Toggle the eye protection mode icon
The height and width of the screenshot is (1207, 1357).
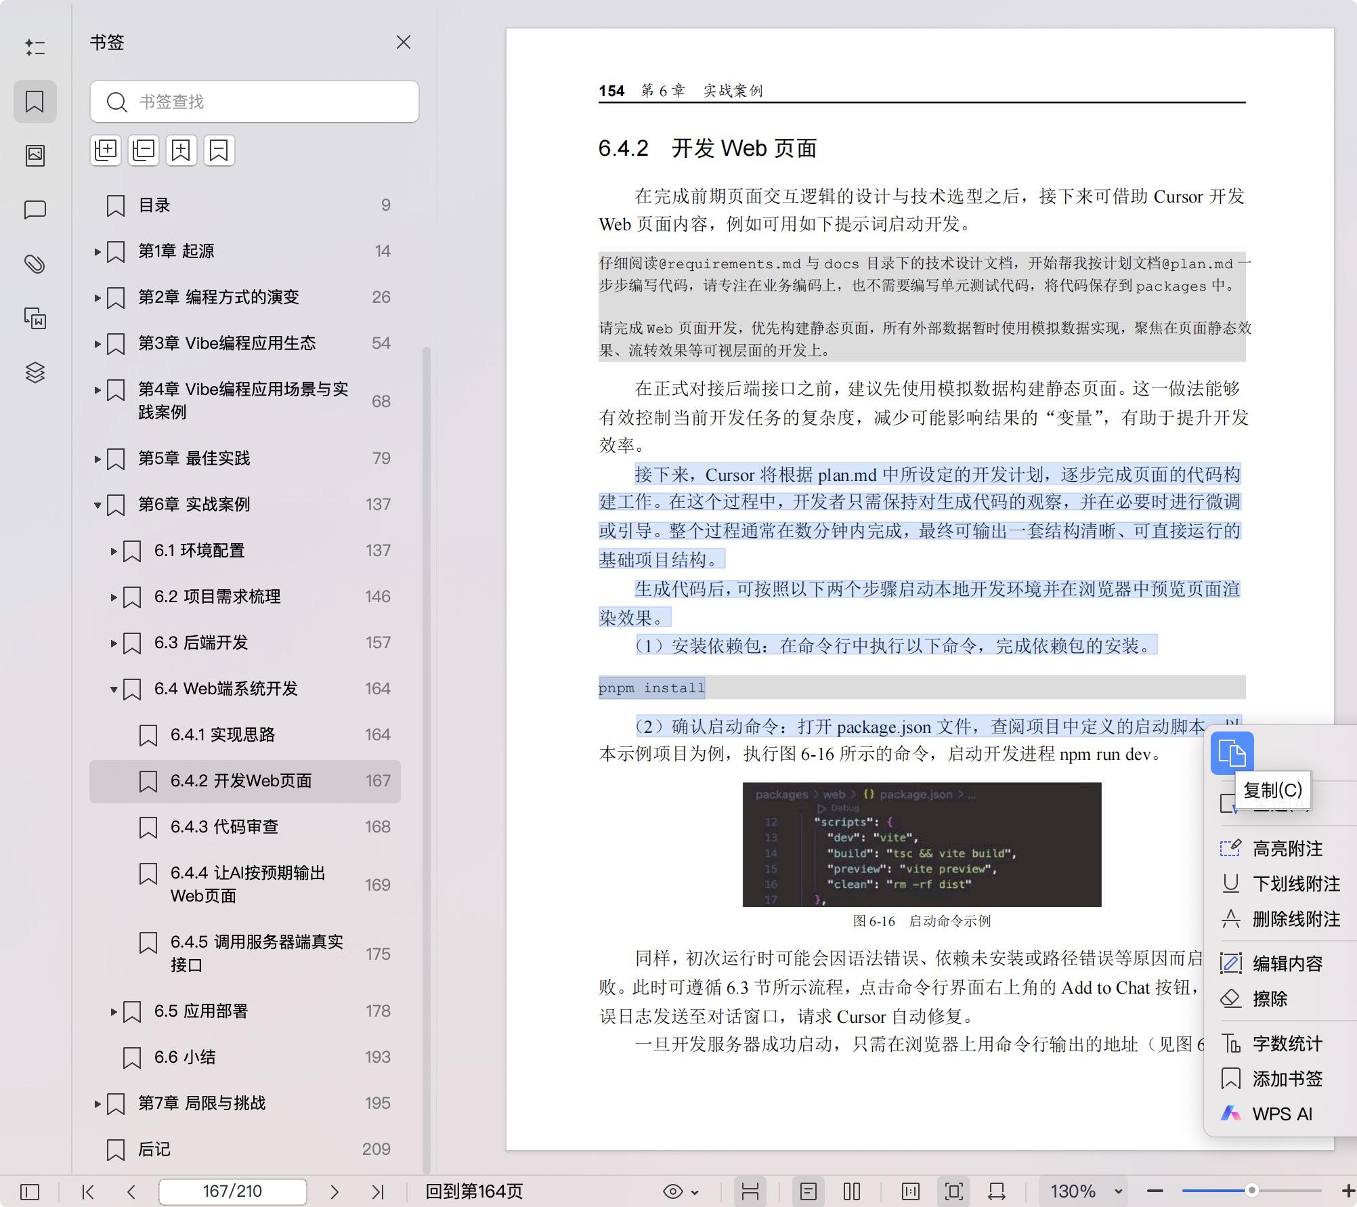tap(673, 1191)
